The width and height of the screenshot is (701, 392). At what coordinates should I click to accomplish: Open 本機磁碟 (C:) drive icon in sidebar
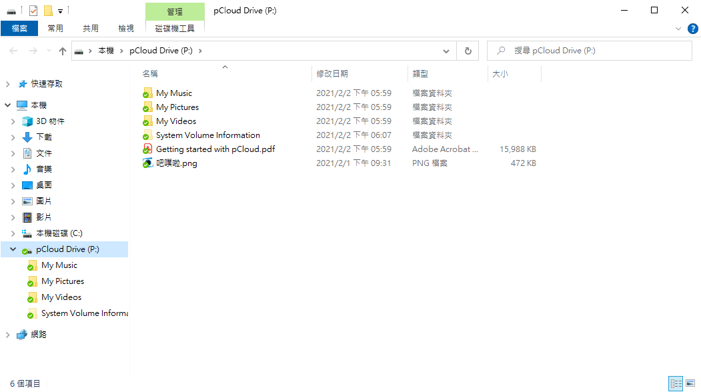(27, 233)
